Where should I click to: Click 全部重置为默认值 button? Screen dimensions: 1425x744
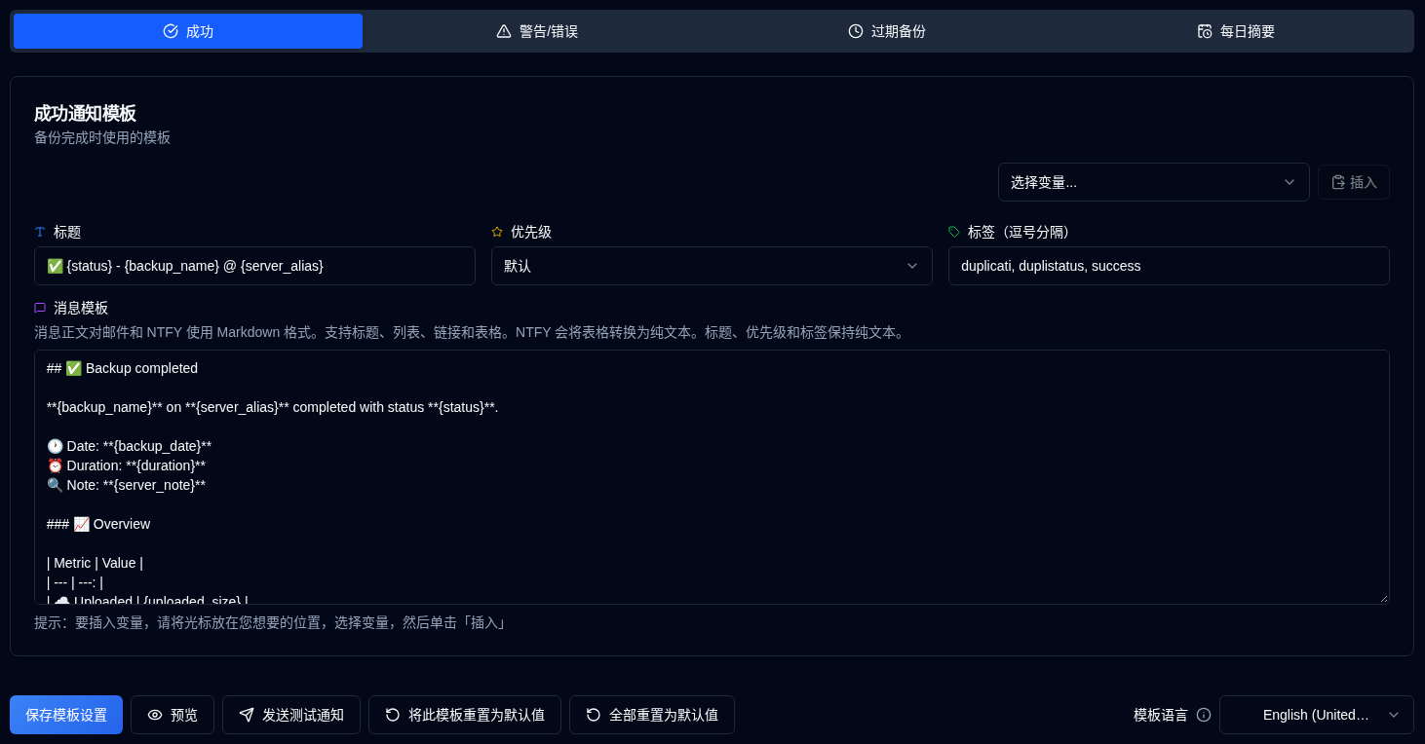click(x=652, y=715)
